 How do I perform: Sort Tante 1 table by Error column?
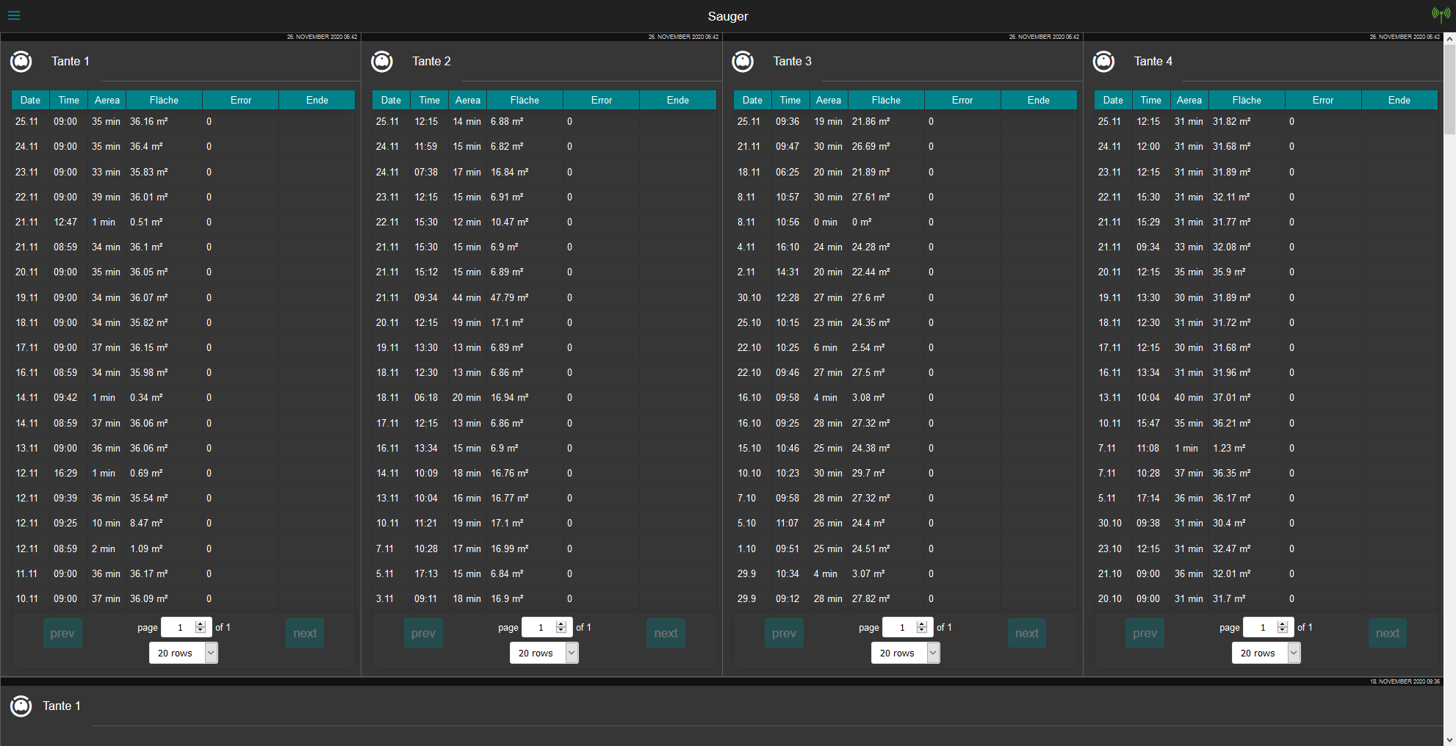(241, 100)
